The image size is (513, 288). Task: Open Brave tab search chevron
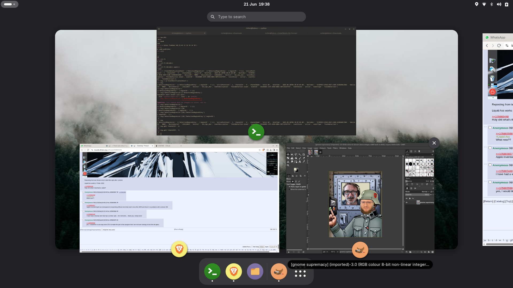[x=273, y=146]
